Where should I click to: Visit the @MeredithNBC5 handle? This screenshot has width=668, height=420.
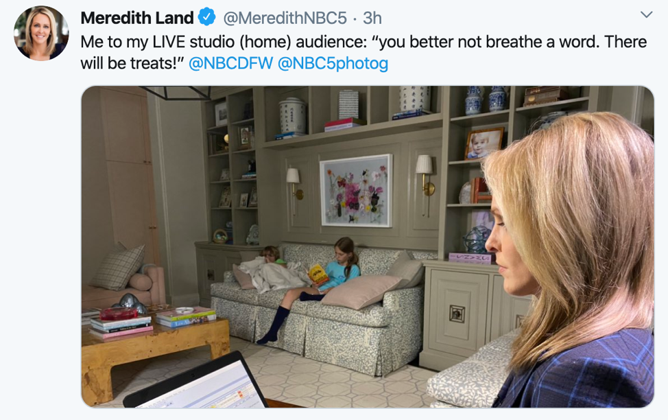(285, 18)
